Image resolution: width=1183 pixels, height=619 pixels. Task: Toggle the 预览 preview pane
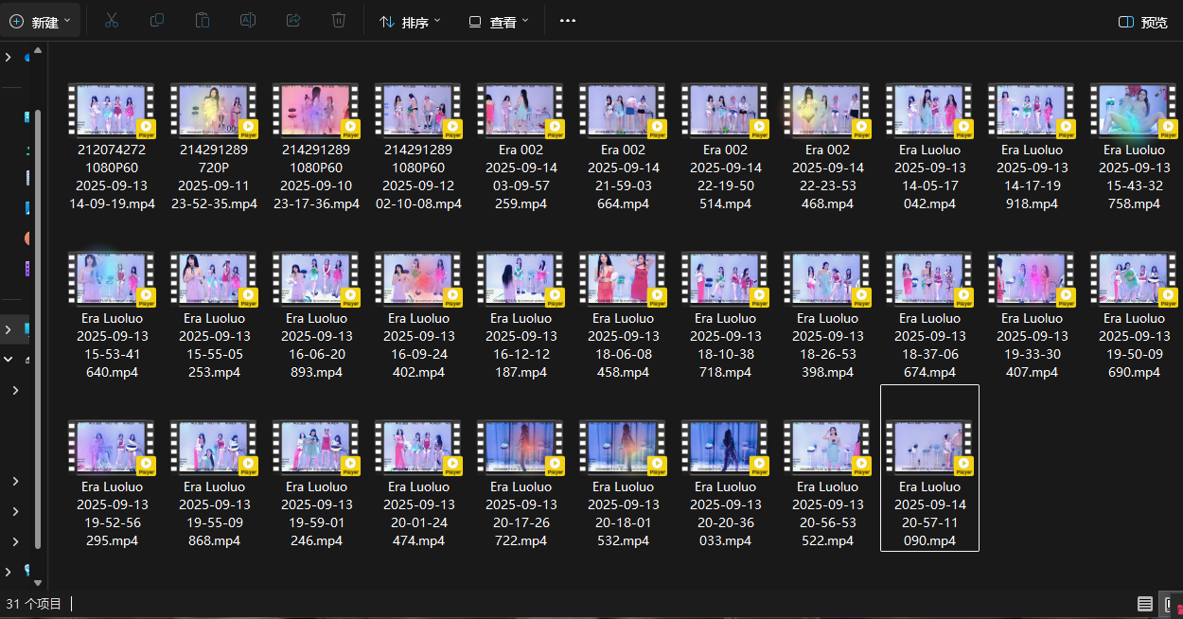(x=1143, y=22)
